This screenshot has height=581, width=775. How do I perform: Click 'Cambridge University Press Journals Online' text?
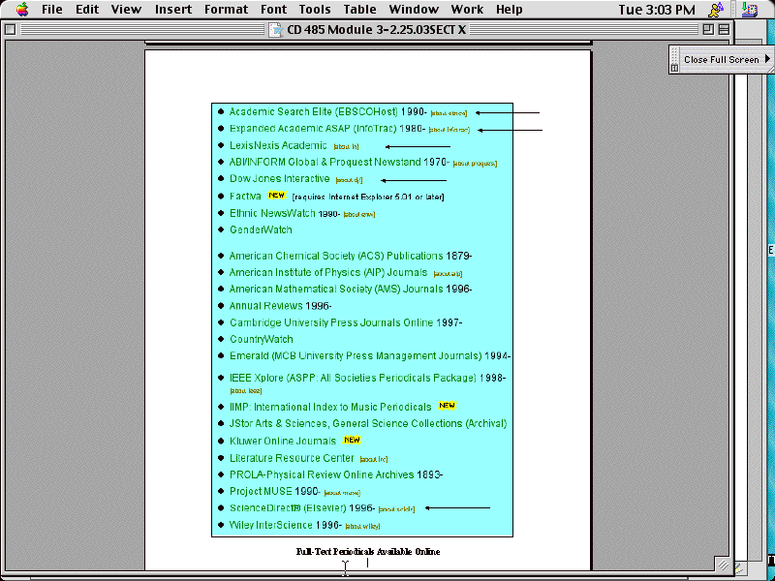tap(331, 322)
